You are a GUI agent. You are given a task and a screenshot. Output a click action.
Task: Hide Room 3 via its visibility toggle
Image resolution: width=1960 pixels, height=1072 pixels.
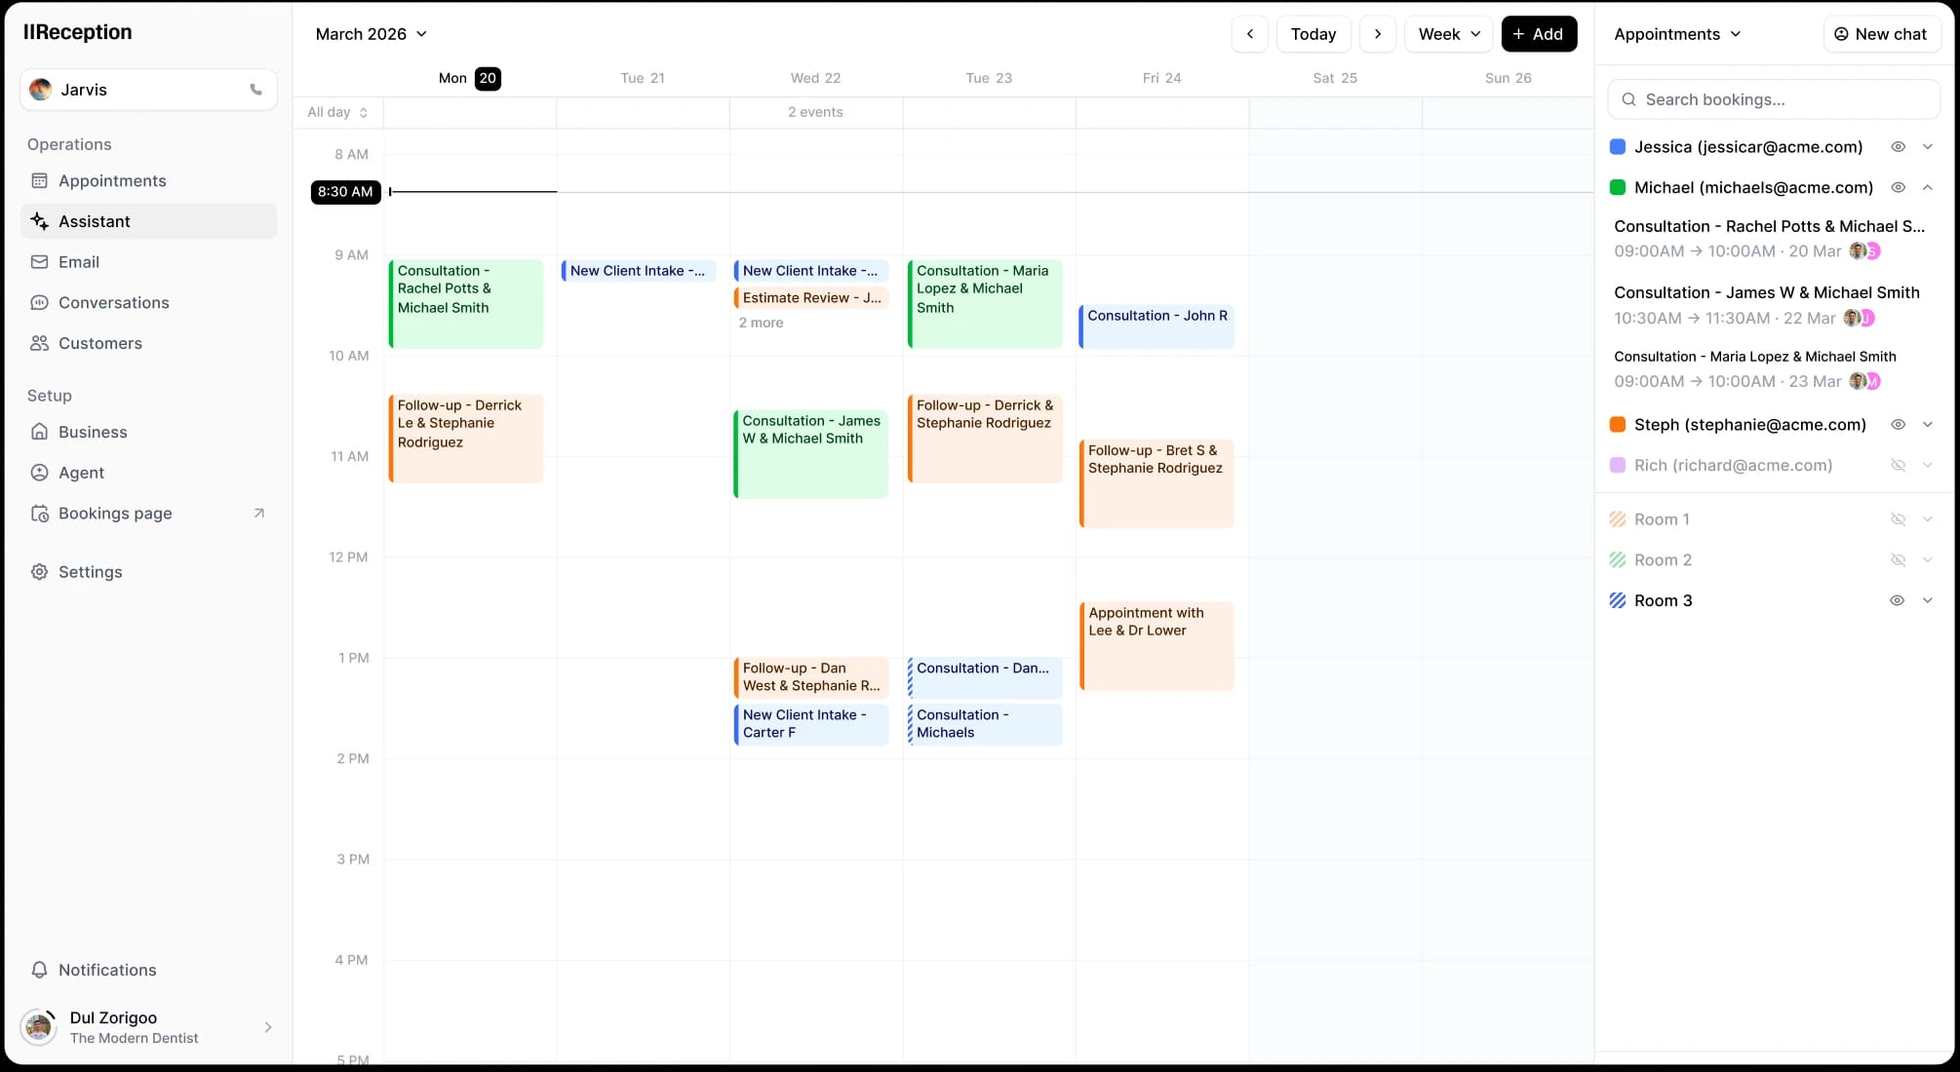(x=1898, y=600)
